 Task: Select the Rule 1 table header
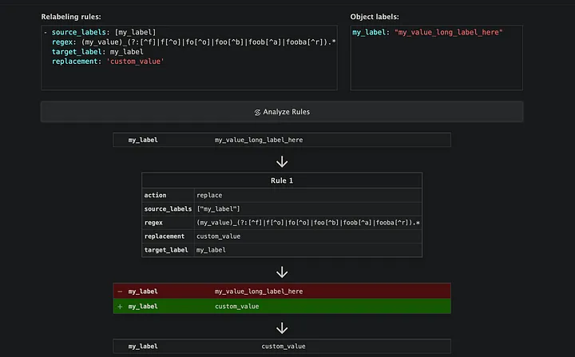pos(282,180)
